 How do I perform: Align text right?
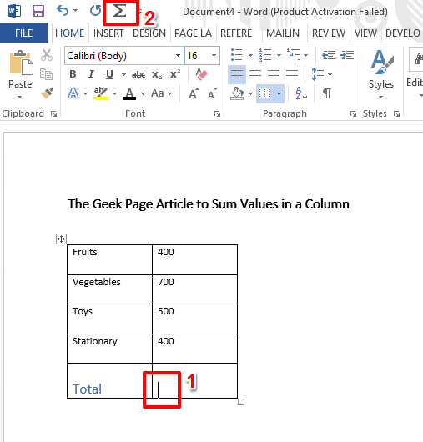274,74
